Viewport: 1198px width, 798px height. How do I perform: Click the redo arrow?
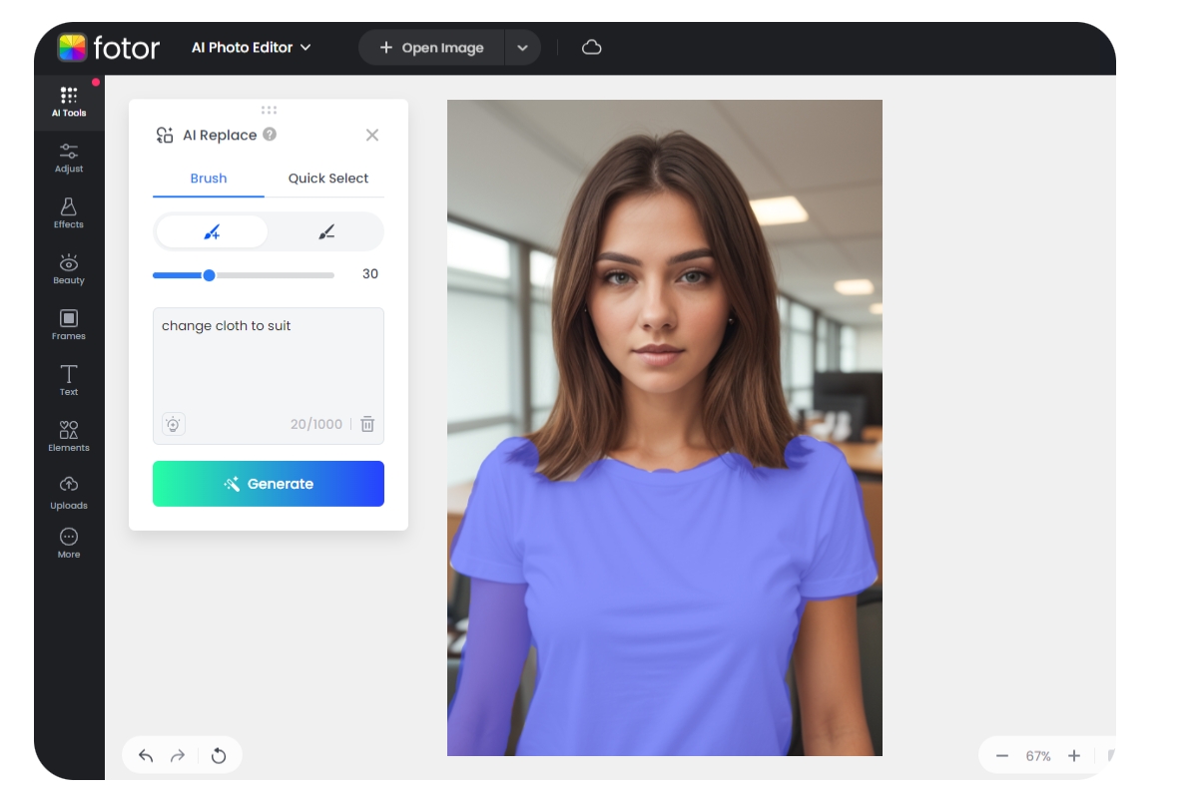pyautogui.click(x=178, y=756)
